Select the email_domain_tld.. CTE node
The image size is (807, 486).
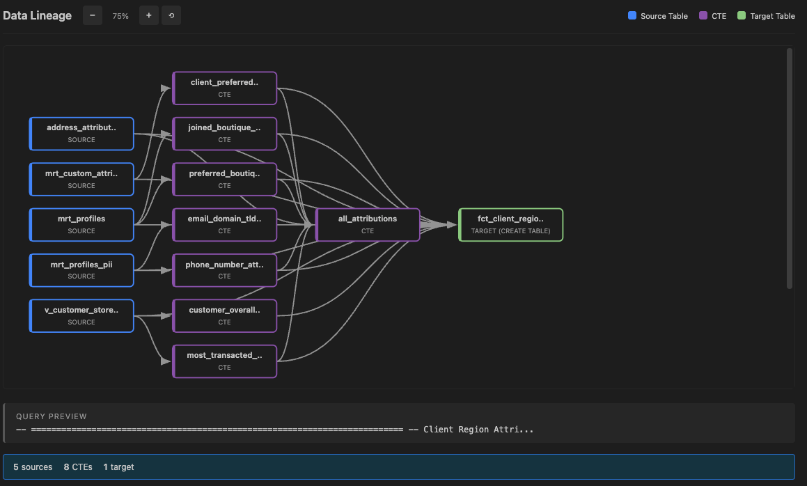pos(224,224)
